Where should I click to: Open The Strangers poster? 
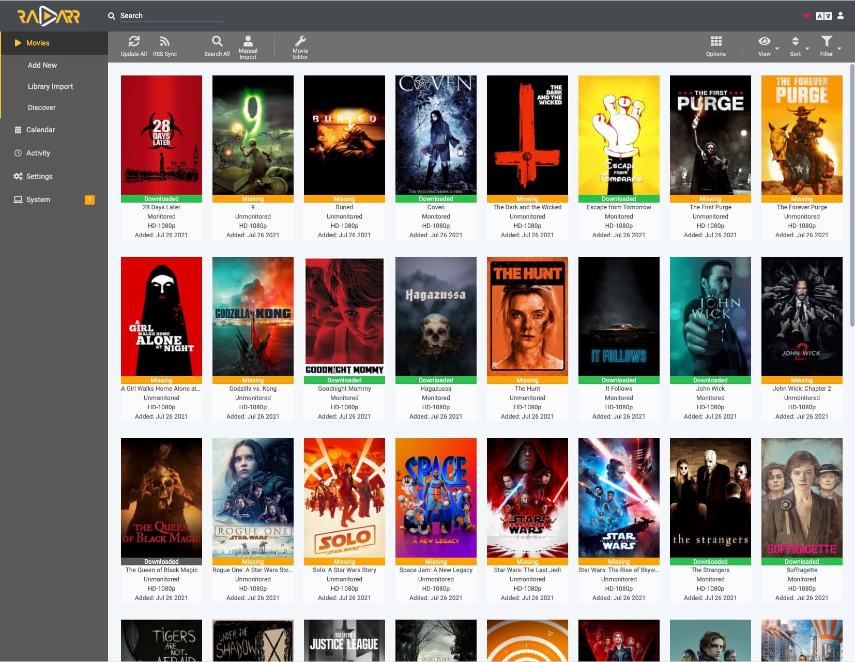(710, 498)
